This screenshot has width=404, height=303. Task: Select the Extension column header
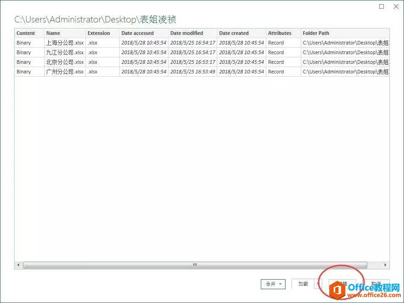point(102,33)
